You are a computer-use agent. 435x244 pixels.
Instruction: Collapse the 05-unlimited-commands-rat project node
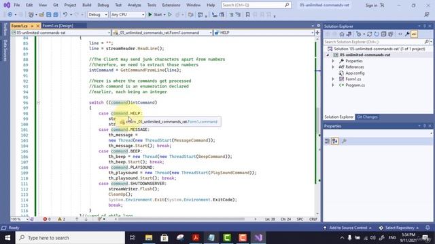click(x=328, y=55)
